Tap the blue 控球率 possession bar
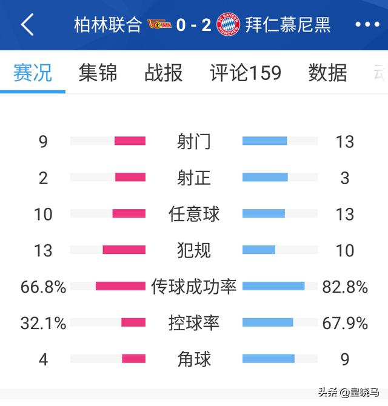Image resolution: width=388 pixels, height=406 pixels. [x=268, y=322]
